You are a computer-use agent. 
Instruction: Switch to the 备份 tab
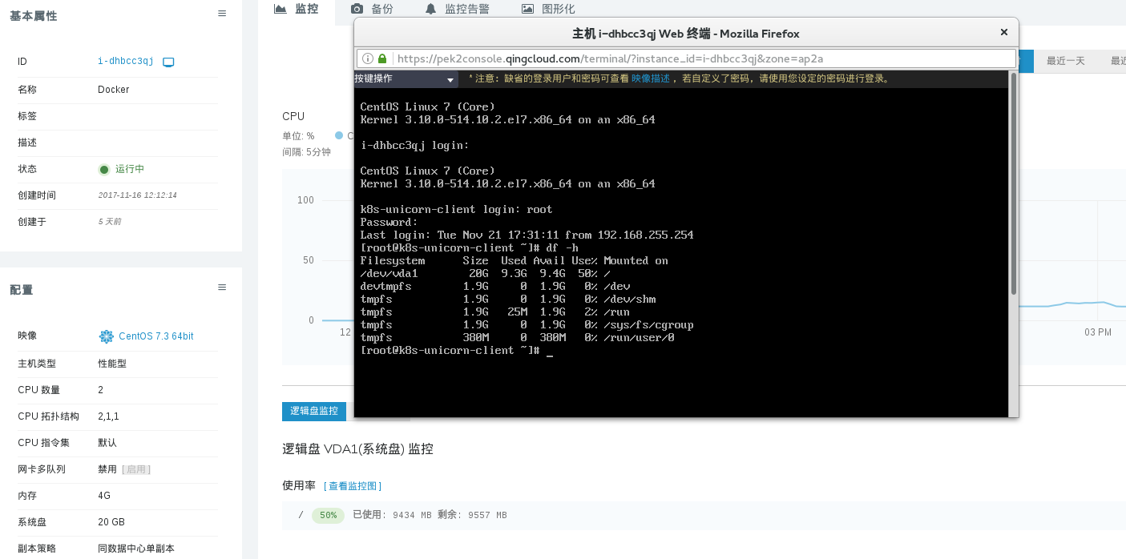click(373, 9)
